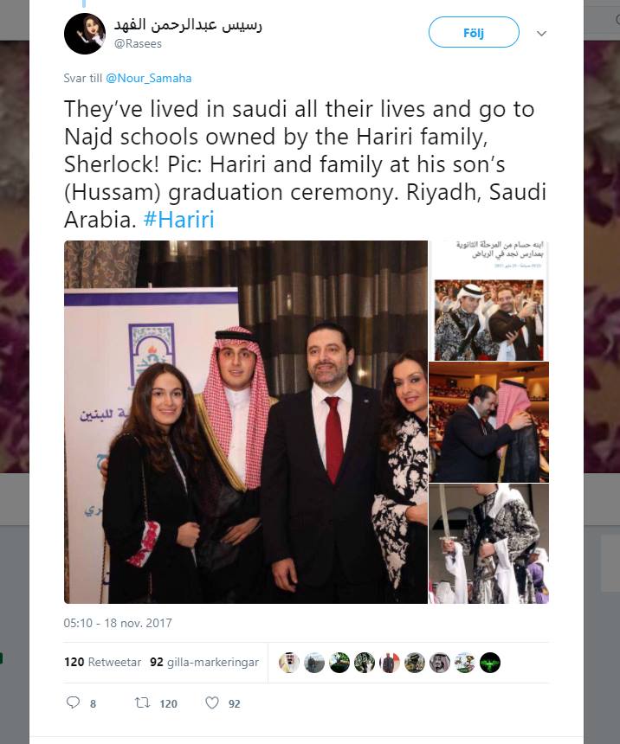Expand tweet options chevron next to Följ

pos(541,33)
